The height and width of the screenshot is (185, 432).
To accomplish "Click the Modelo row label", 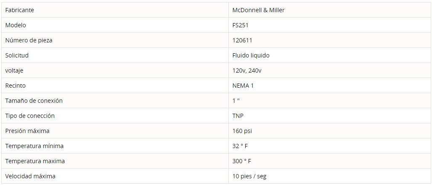I will click(x=16, y=25).
